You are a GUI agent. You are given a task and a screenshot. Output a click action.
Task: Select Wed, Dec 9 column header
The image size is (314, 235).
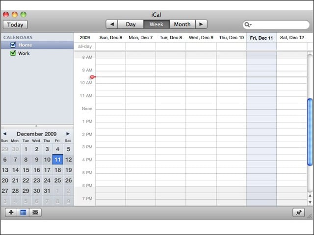pyautogui.click(x=201, y=38)
